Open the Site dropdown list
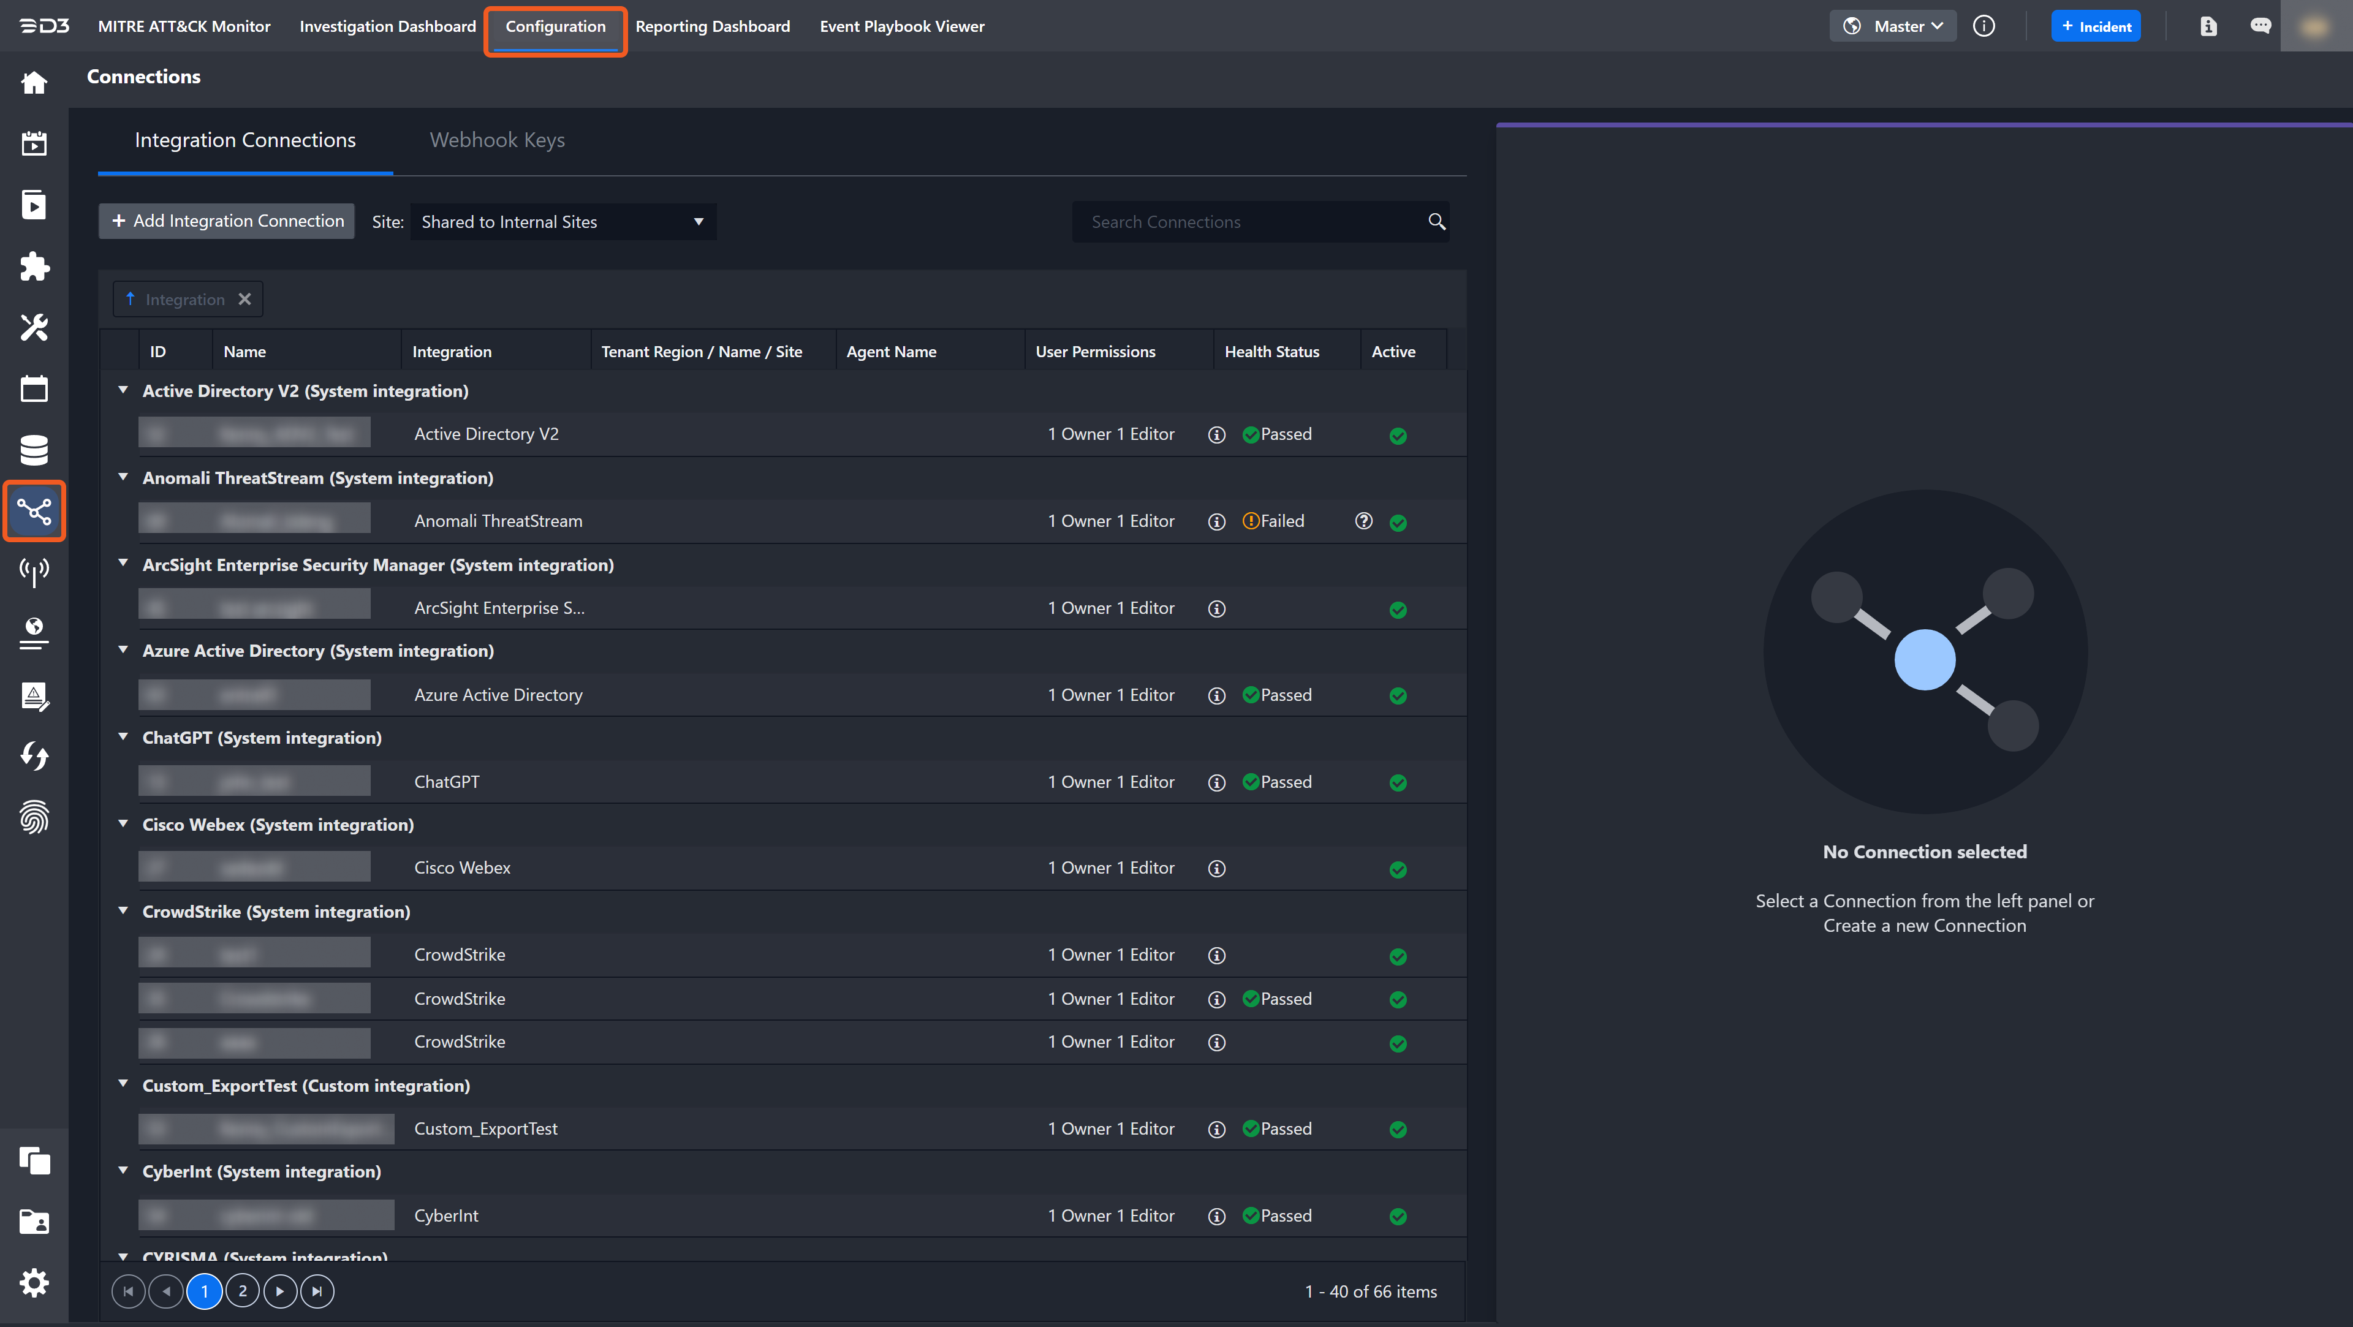Image resolution: width=2353 pixels, height=1327 pixels. click(563, 222)
